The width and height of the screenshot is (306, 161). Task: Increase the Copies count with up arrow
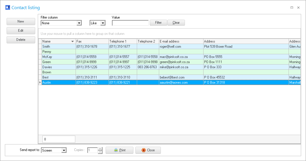(100, 149)
